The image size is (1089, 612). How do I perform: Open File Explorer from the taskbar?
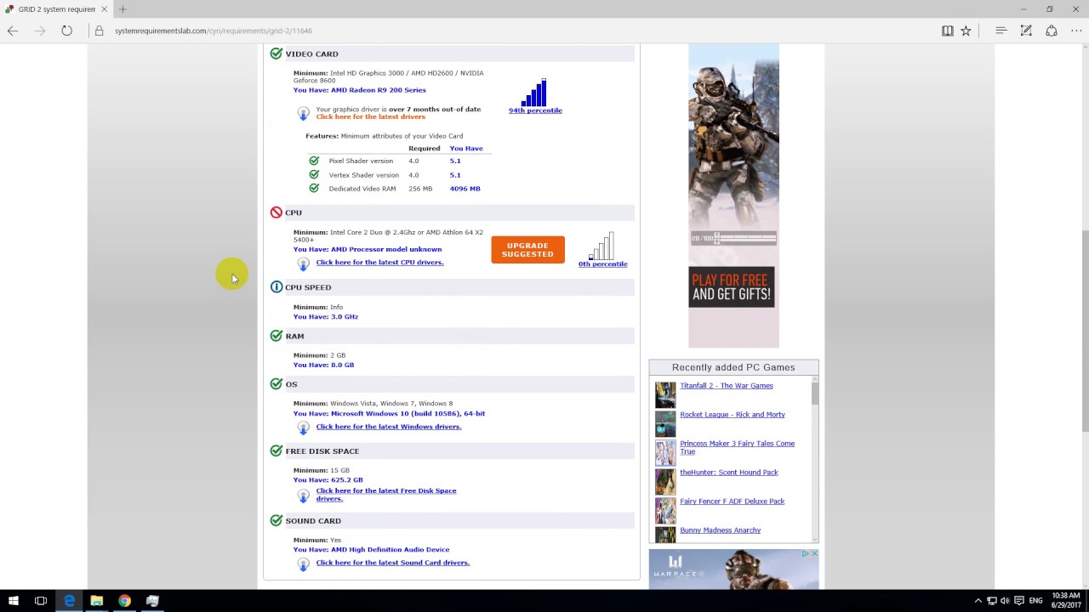tap(97, 600)
